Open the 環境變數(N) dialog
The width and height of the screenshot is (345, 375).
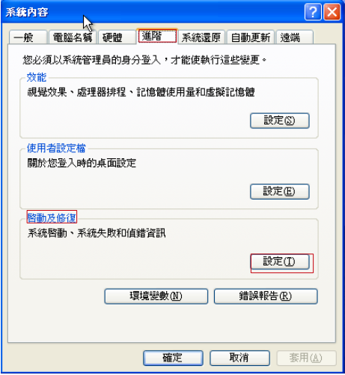(x=156, y=296)
